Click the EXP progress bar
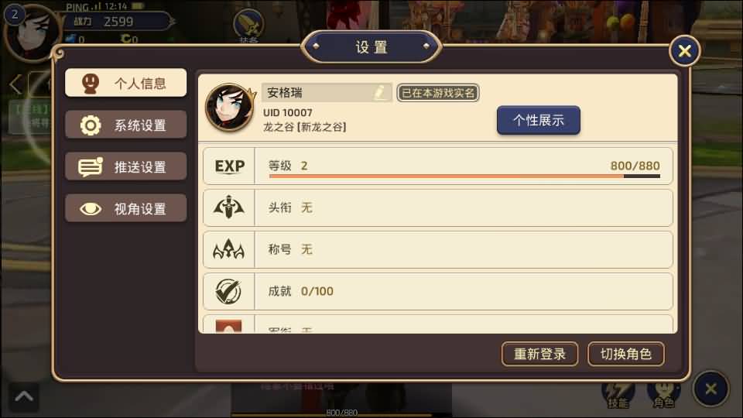 point(464,176)
